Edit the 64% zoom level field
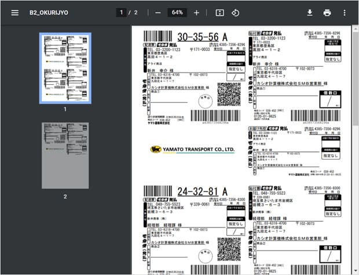Image resolution: width=359 pixels, height=275 pixels. click(x=177, y=12)
